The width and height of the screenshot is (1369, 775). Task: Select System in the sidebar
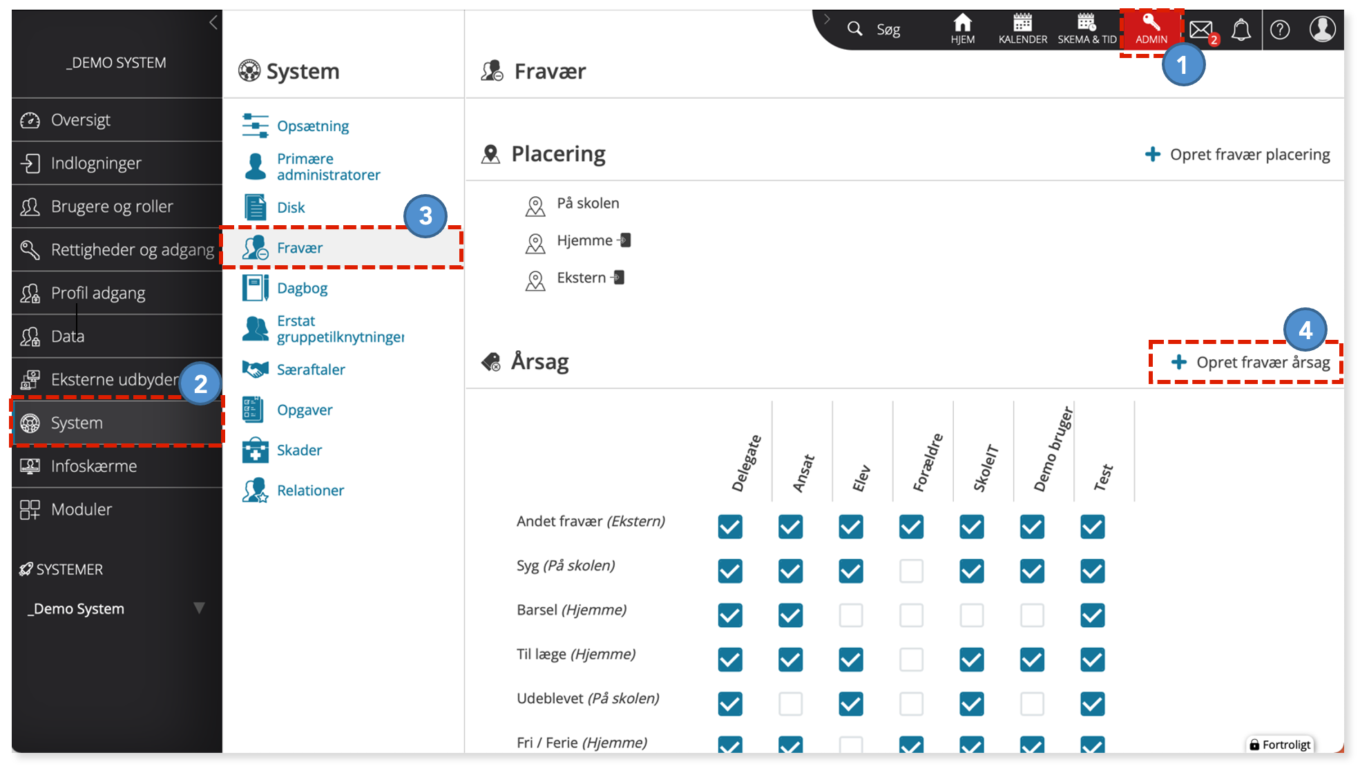point(117,423)
